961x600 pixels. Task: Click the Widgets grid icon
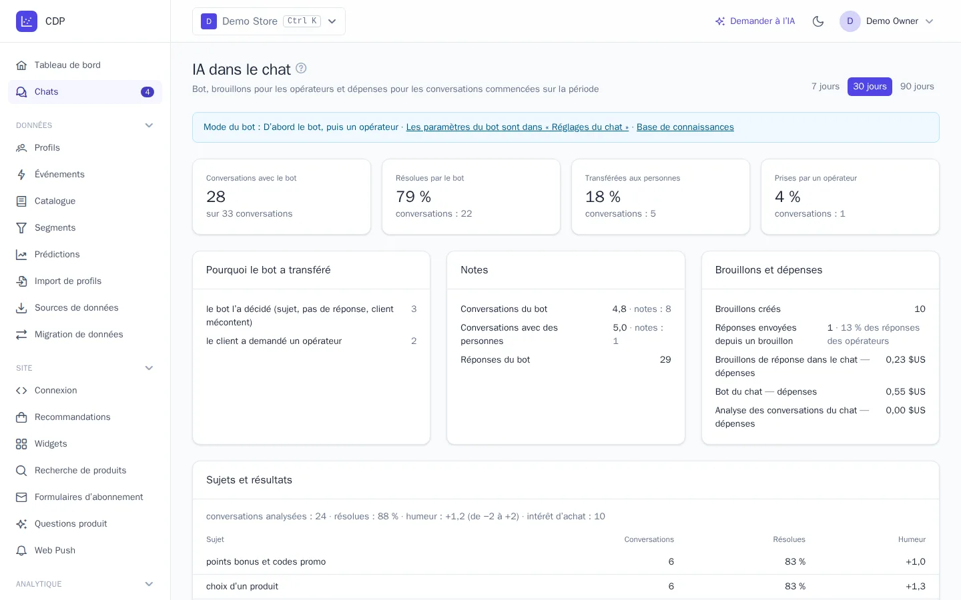(21, 444)
